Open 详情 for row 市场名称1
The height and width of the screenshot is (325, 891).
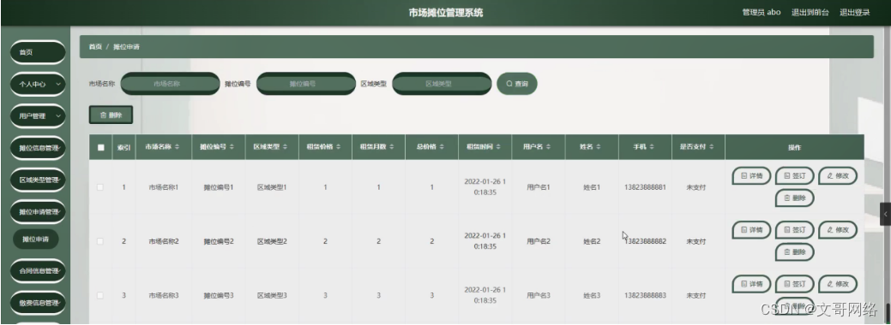pos(751,176)
